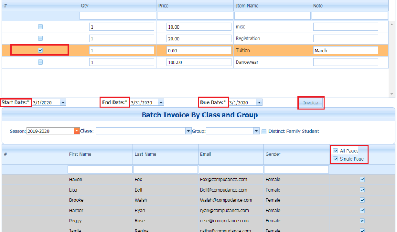Open the Group dropdown
397x232 pixels.
(x=256, y=130)
